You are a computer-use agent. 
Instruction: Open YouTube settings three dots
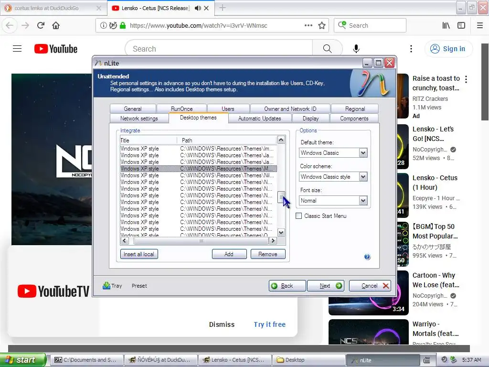click(411, 49)
